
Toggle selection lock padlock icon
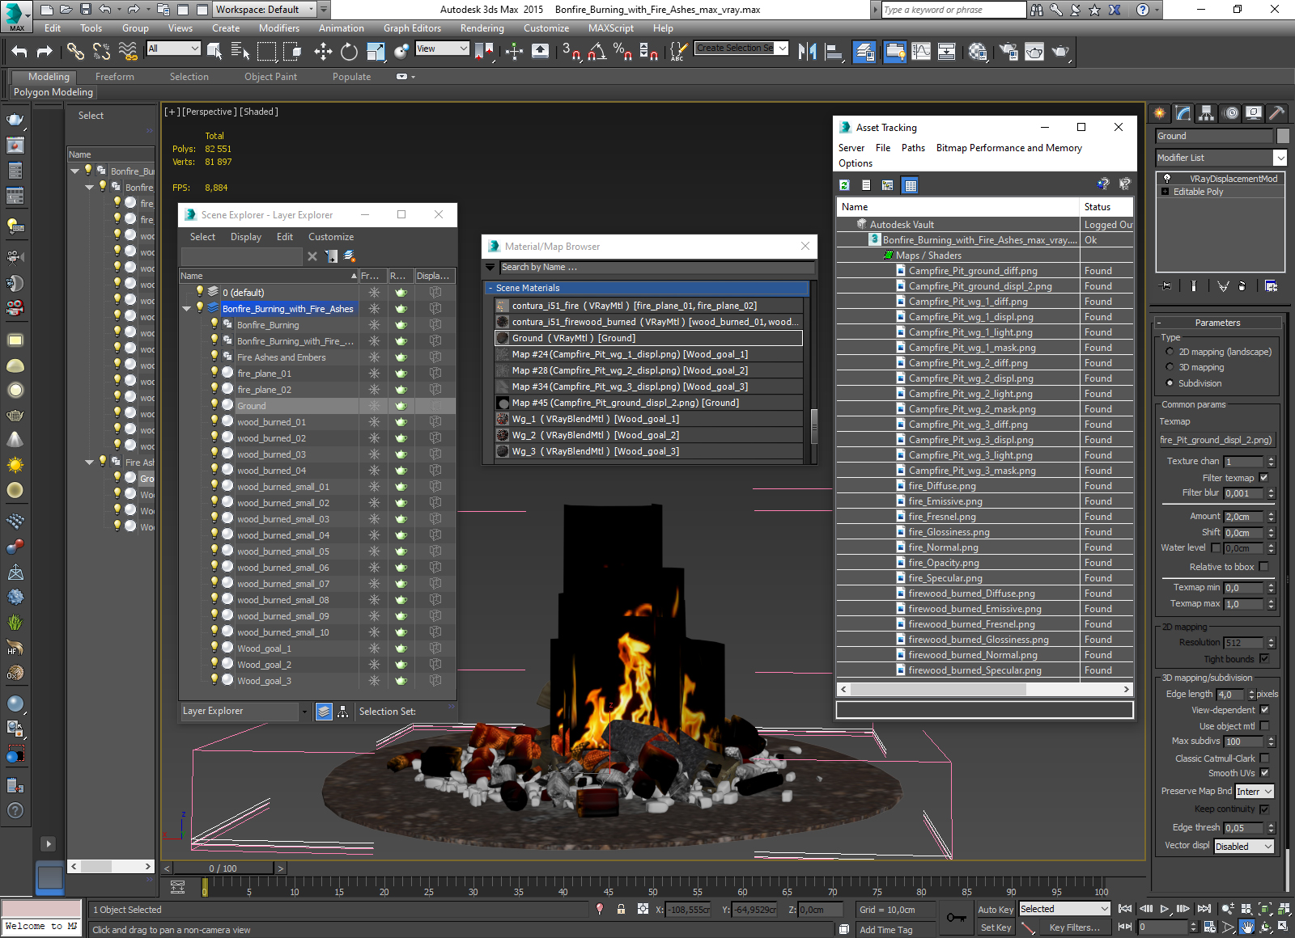[621, 909]
